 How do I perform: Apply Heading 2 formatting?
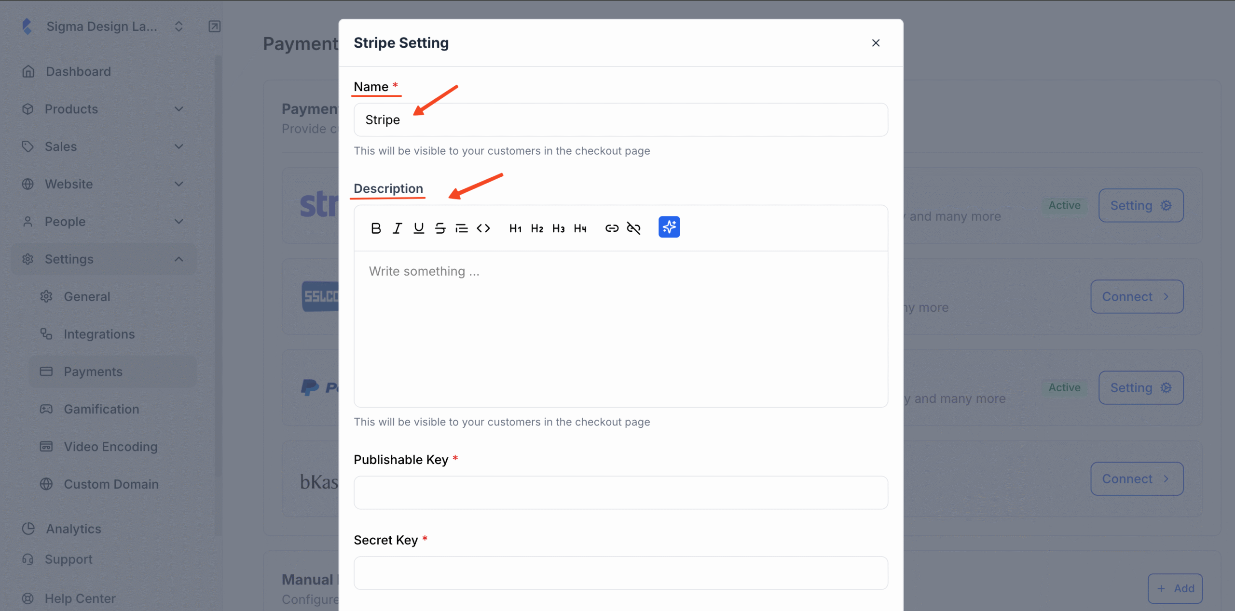pos(536,228)
